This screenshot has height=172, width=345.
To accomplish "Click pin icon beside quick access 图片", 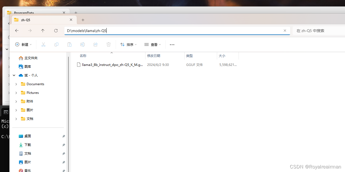I will coord(64,162).
